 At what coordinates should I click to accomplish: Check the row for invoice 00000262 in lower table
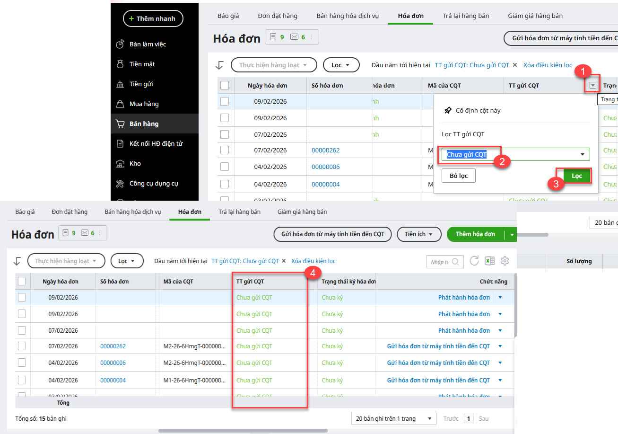coord(22,346)
